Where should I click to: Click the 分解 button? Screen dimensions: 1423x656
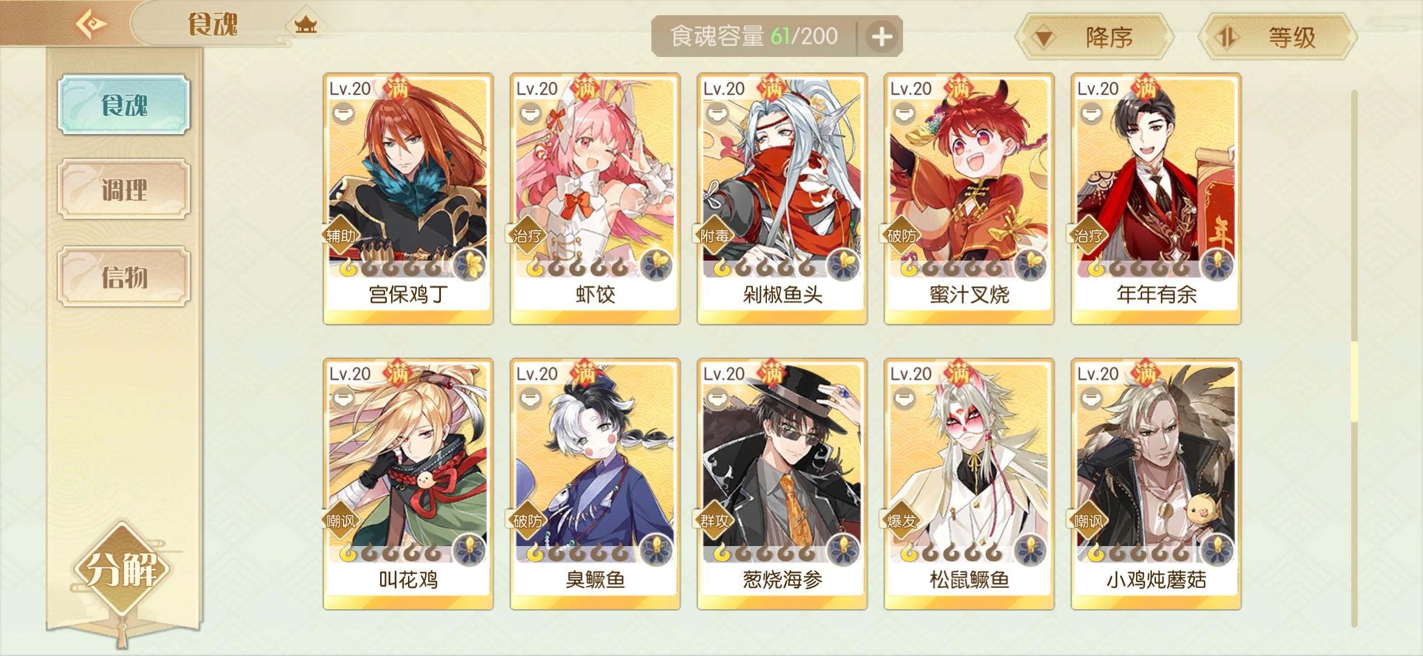pos(122,570)
